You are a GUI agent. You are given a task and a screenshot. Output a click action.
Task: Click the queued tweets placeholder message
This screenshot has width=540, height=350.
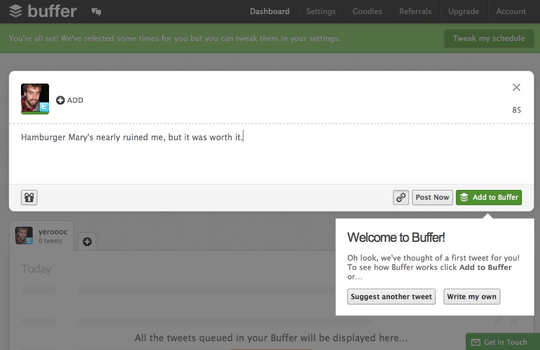click(x=271, y=338)
